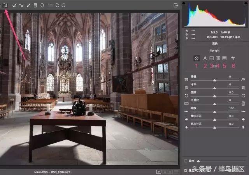Image resolution: width=249 pixels, height=175 pixels.
Task: Select the Red Eye Removal tool
Action: [x=21, y=5]
